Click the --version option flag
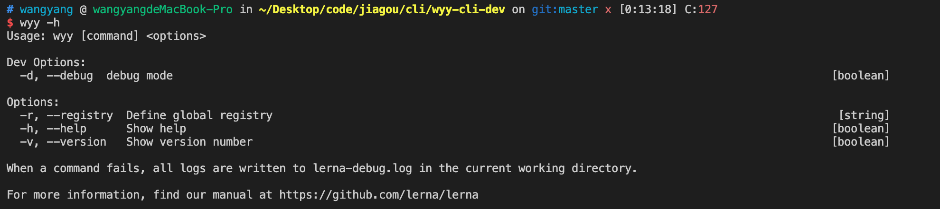940x209 pixels. coord(76,142)
